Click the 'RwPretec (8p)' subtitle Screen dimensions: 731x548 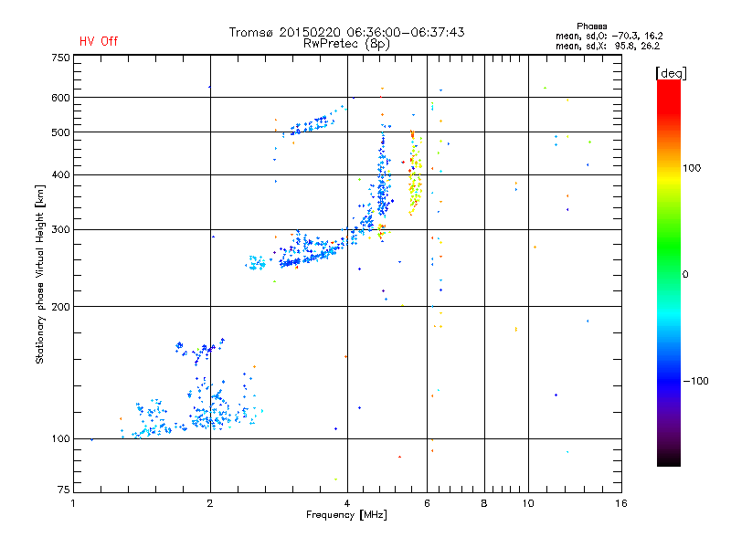point(346,44)
